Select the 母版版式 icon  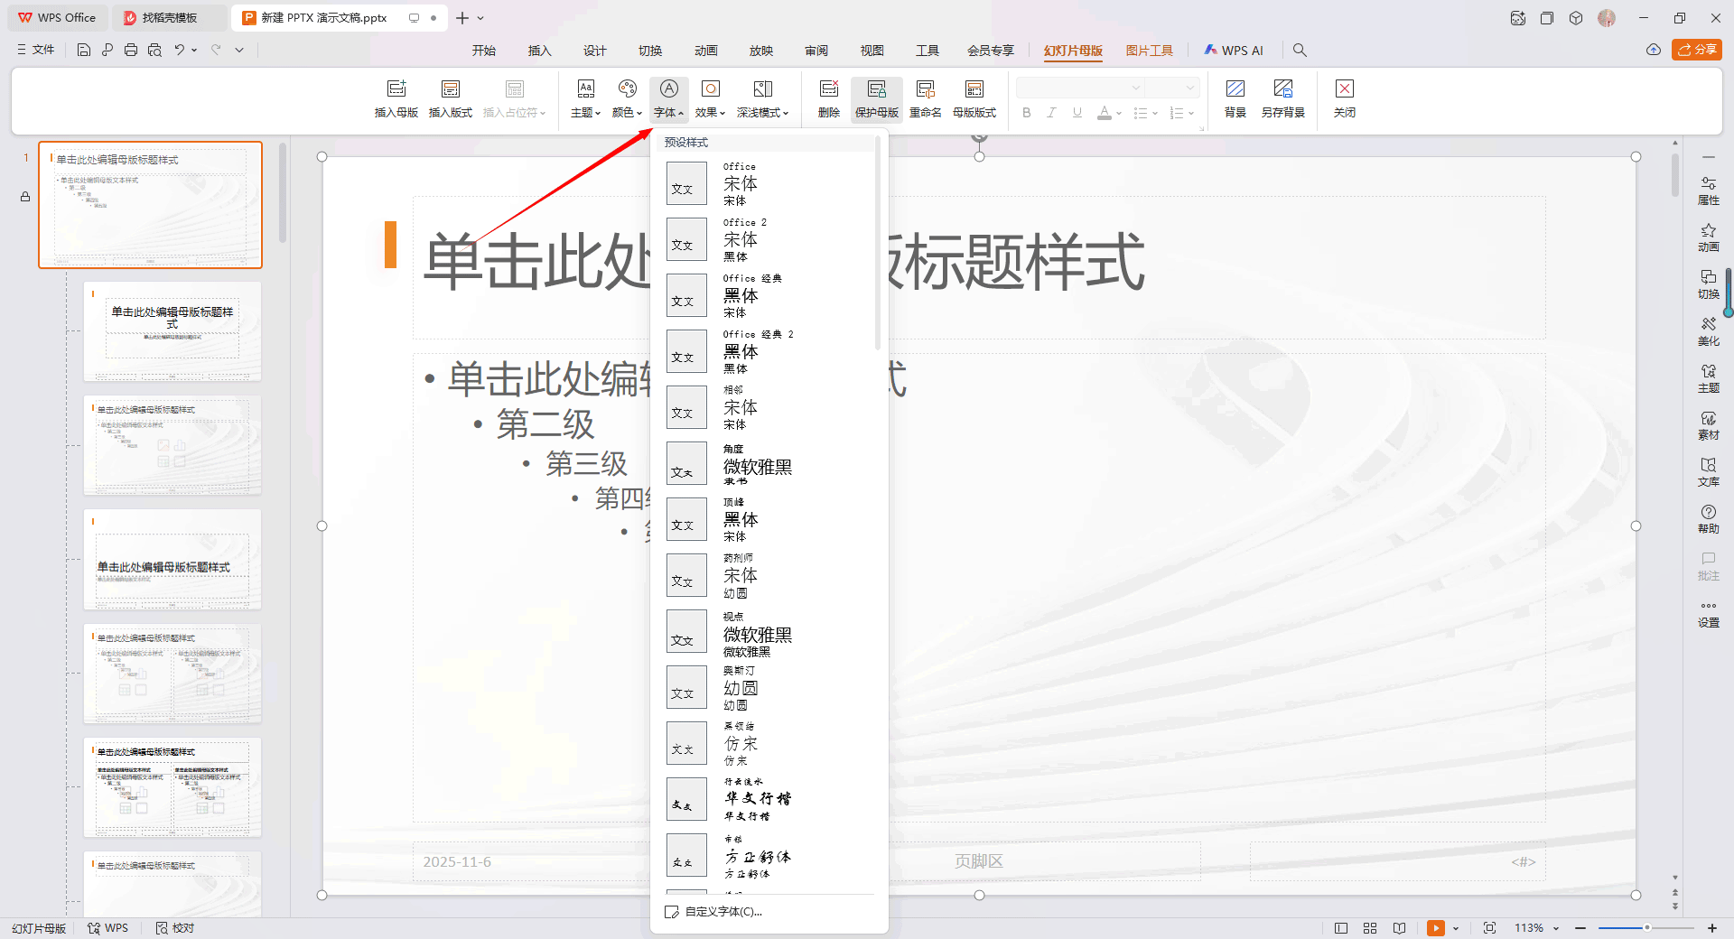tap(974, 97)
